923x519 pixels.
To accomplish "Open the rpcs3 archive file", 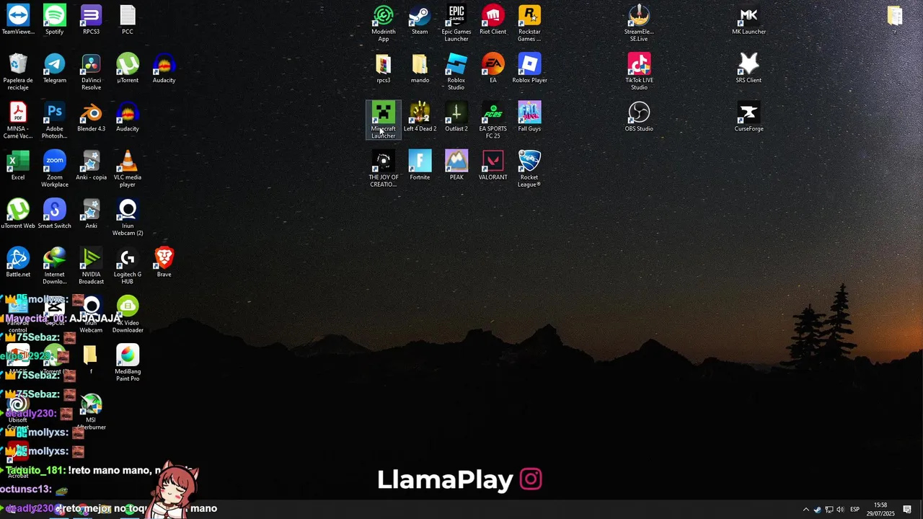I will [x=384, y=68].
